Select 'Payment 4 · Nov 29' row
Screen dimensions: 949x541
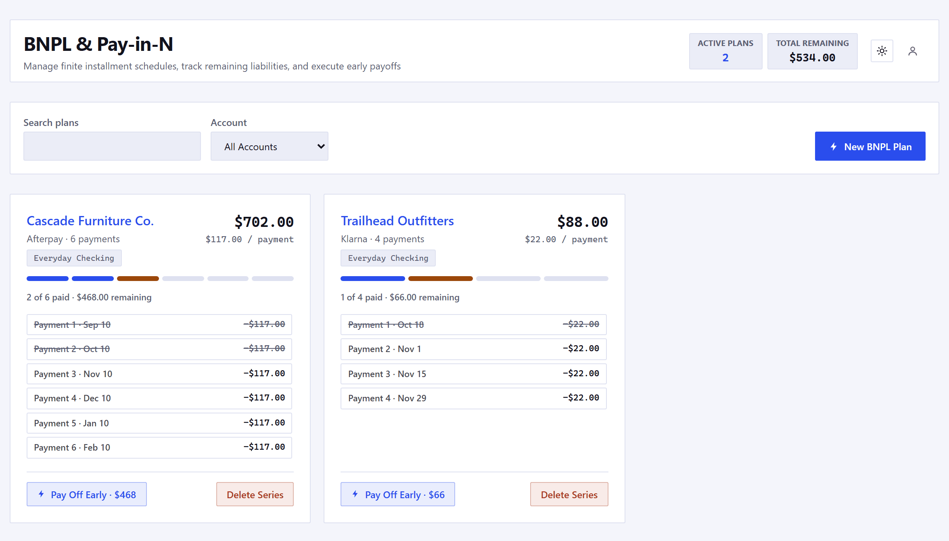click(x=474, y=398)
